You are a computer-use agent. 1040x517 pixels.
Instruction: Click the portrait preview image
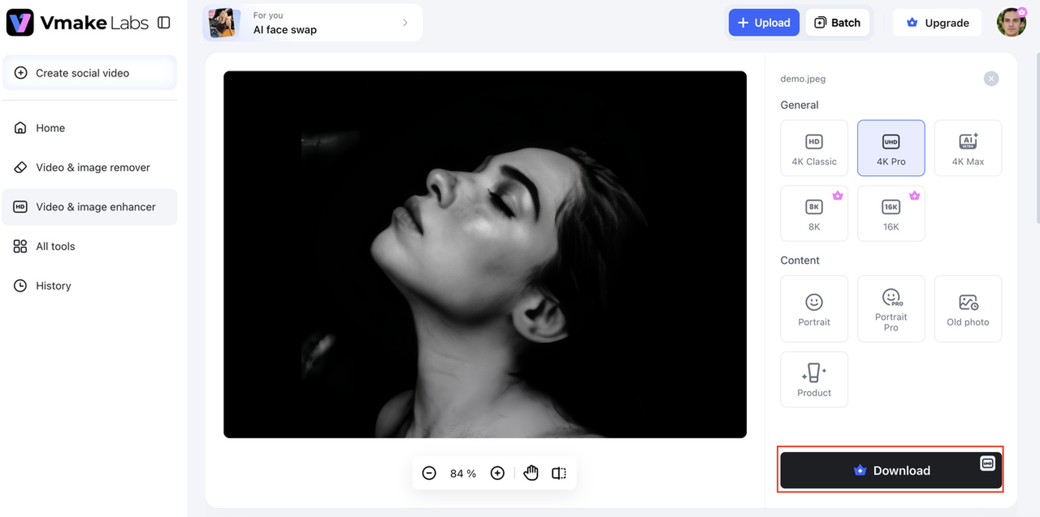pos(485,254)
